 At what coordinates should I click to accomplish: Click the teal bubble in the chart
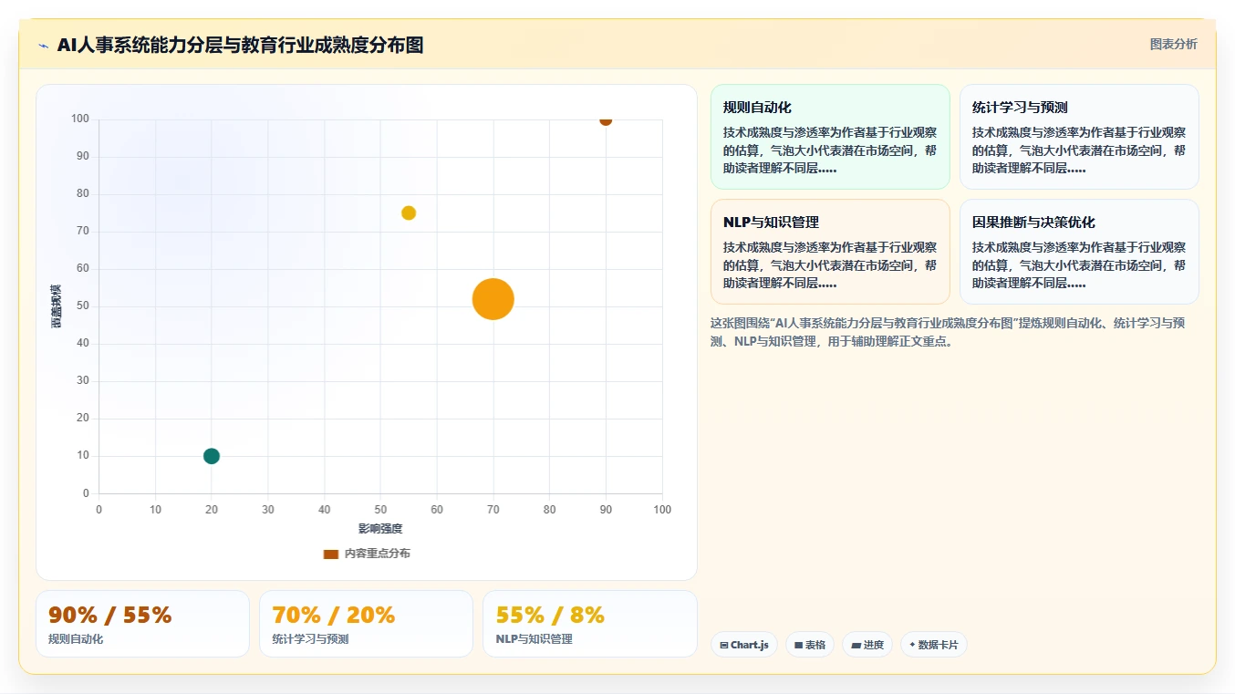coord(212,456)
